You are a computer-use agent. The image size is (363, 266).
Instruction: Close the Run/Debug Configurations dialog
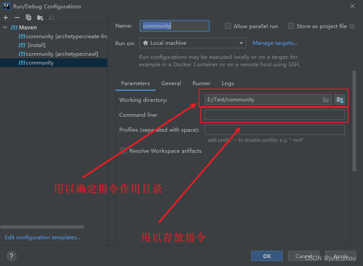point(352,6)
